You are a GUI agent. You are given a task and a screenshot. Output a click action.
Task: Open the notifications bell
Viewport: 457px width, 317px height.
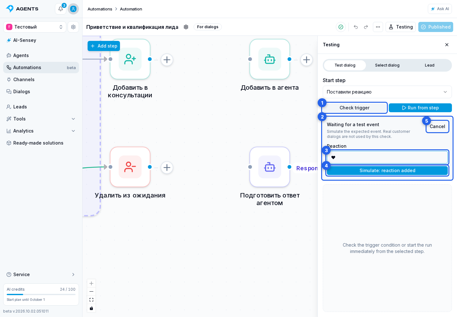[61, 9]
